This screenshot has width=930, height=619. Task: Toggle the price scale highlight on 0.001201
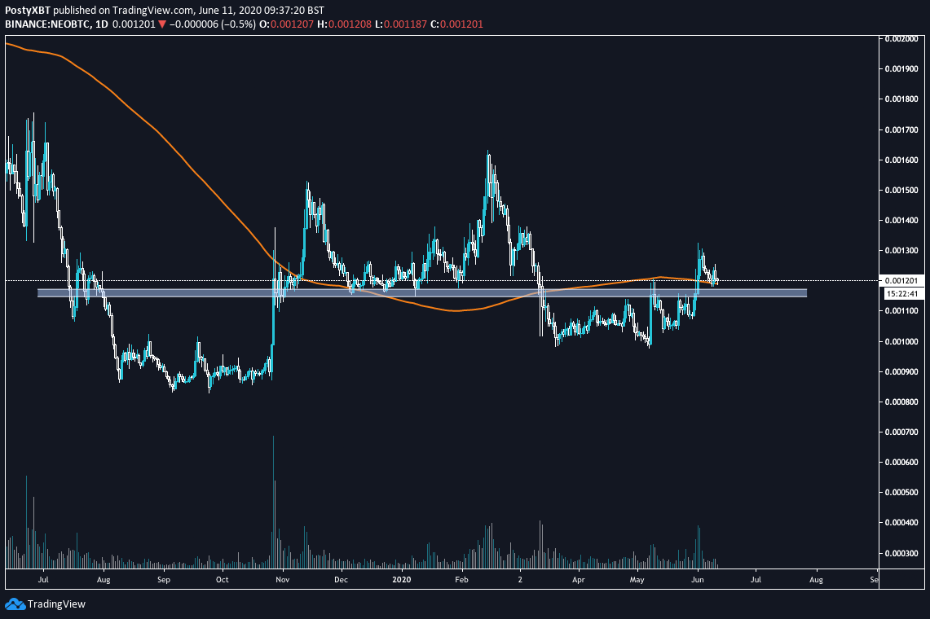(x=903, y=279)
